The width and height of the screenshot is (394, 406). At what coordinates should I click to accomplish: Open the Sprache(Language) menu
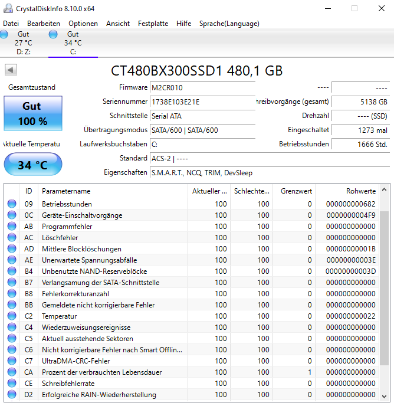tap(229, 24)
